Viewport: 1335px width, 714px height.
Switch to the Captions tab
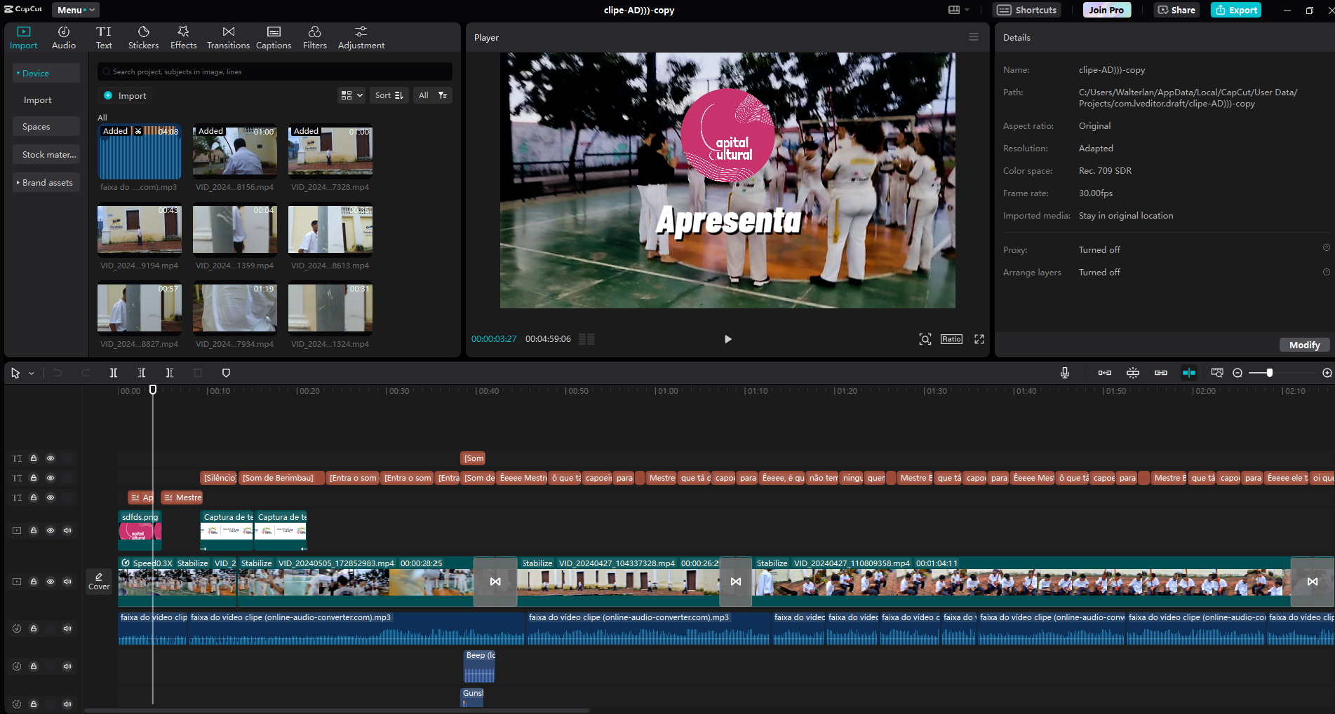tap(274, 38)
